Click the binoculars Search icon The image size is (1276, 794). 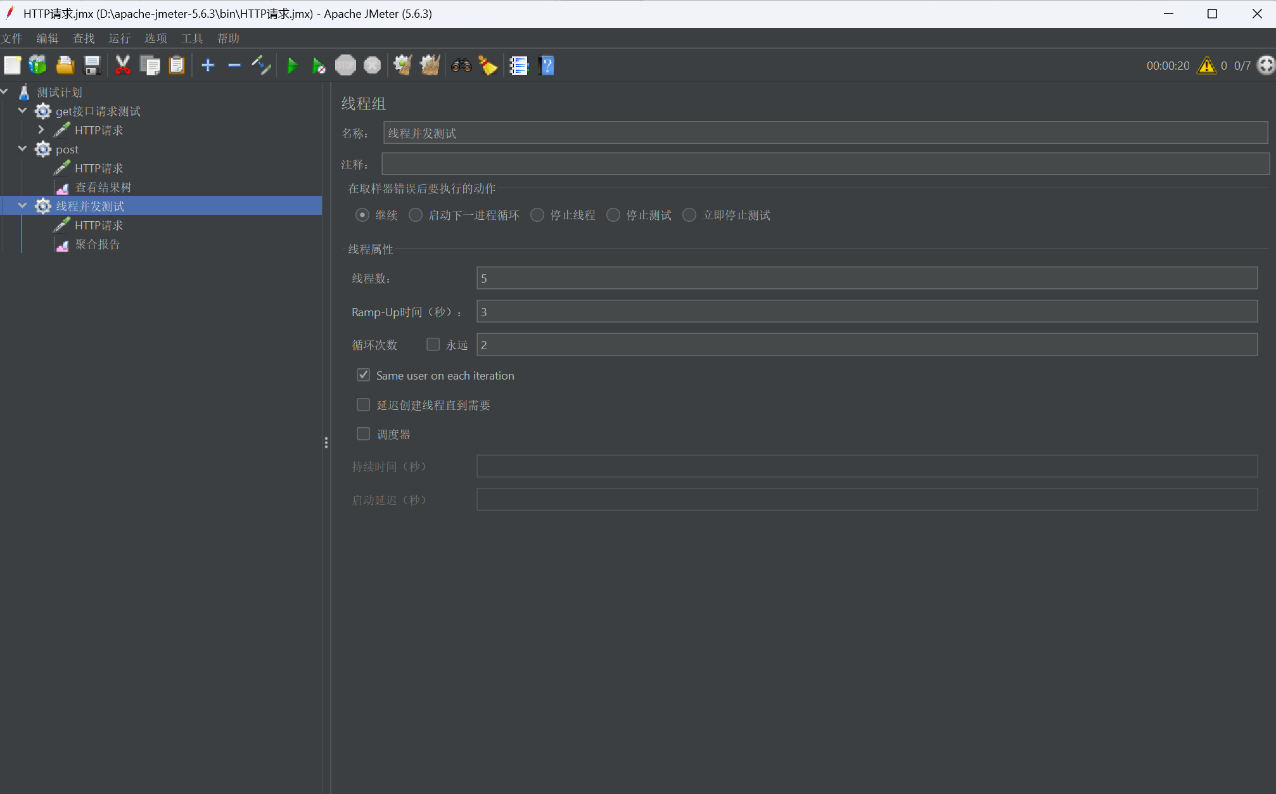click(x=461, y=65)
